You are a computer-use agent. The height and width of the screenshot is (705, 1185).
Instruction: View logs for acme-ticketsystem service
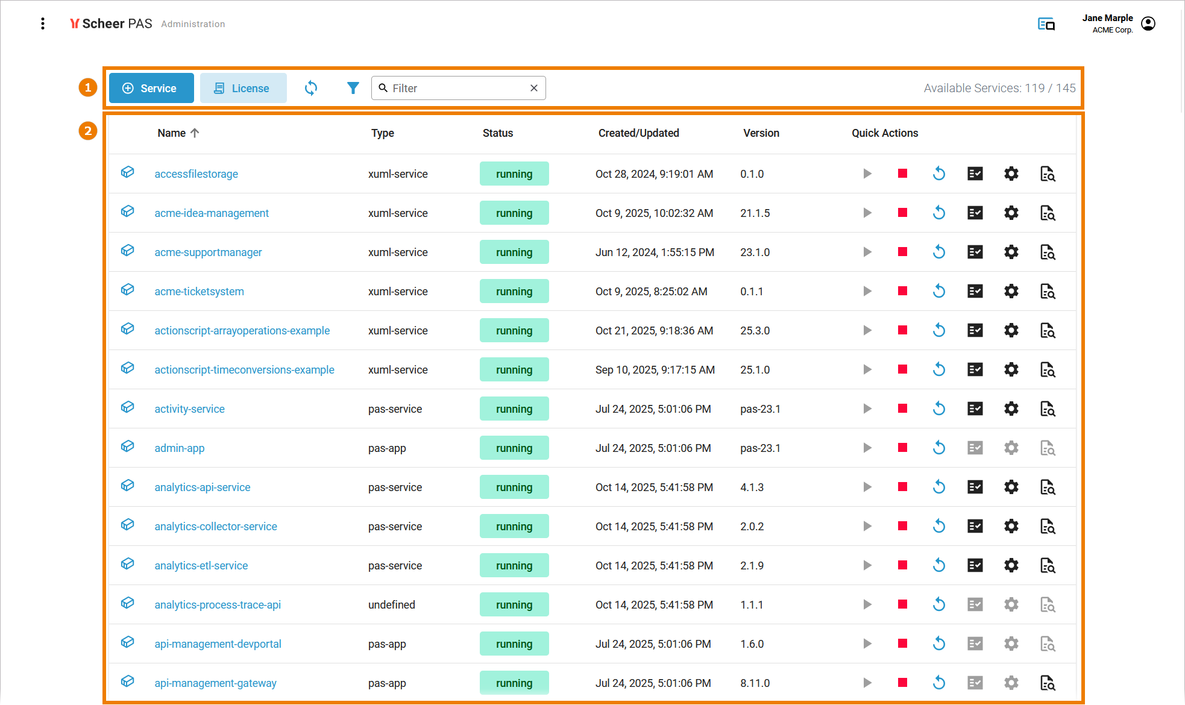point(1047,291)
